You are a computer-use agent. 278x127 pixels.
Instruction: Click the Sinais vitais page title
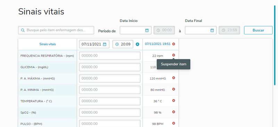41,12
